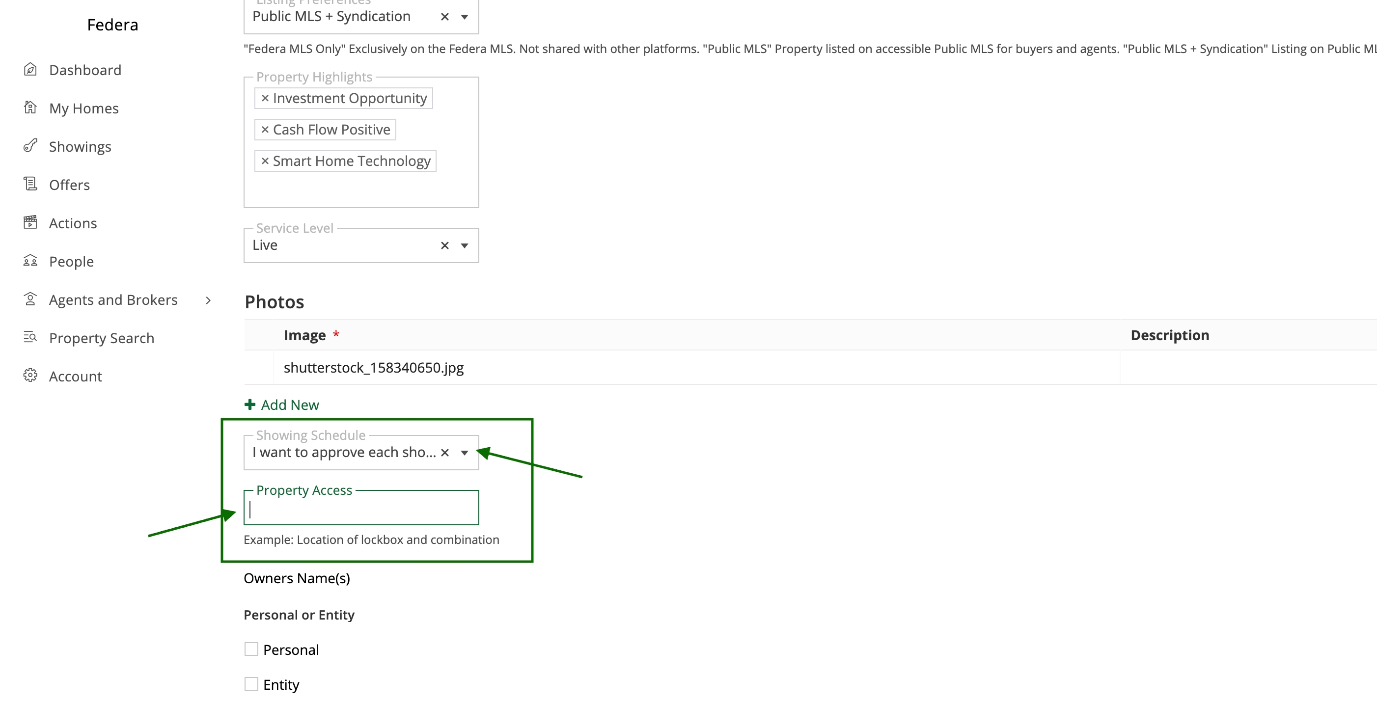Click the Showings key icon

pyautogui.click(x=30, y=146)
